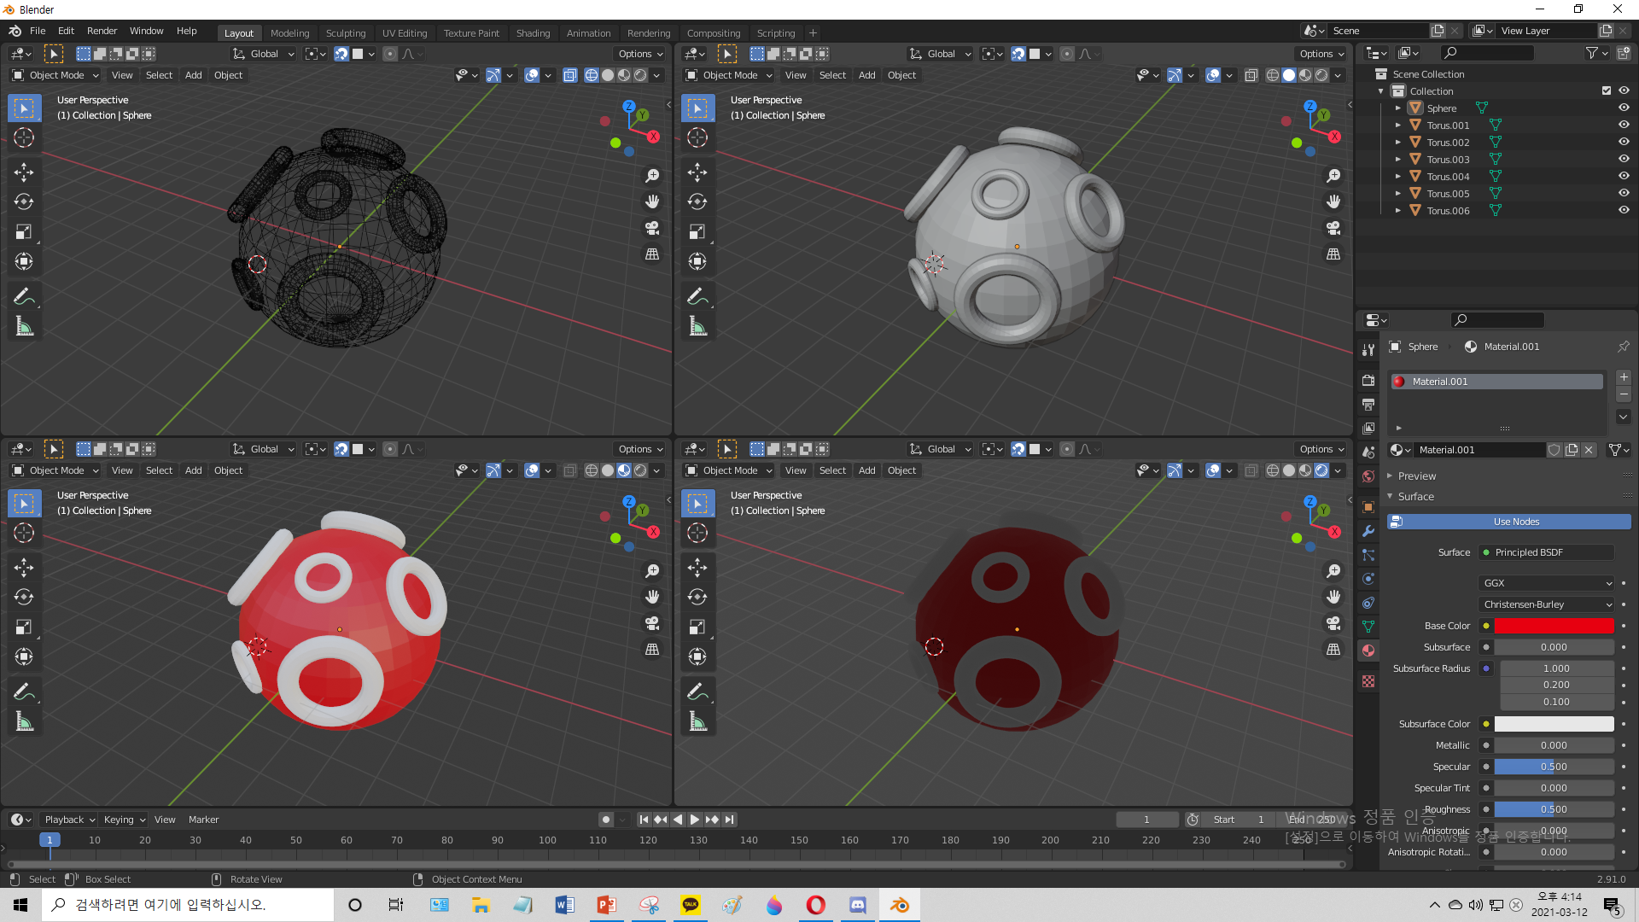Screen dimensions: 1639x922
Task: Hide the Sphere object in outliner
Action: coord(1624,108)
